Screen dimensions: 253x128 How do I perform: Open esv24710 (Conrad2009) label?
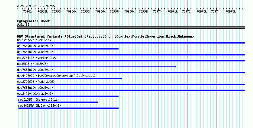[35, 94]
